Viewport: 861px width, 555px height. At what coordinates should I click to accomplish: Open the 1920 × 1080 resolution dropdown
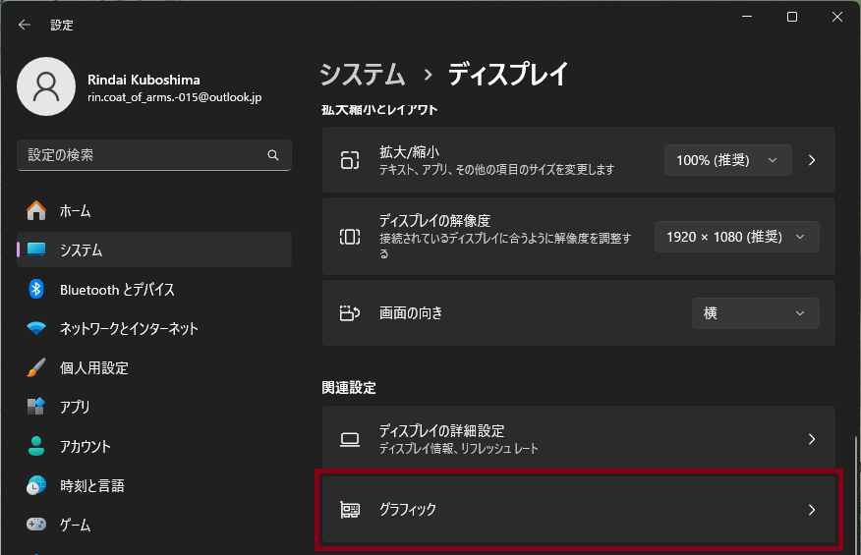tap(736, 236)
